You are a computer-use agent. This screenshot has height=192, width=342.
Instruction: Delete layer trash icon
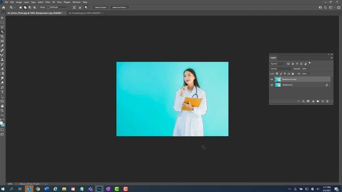[x=328, y=101]
